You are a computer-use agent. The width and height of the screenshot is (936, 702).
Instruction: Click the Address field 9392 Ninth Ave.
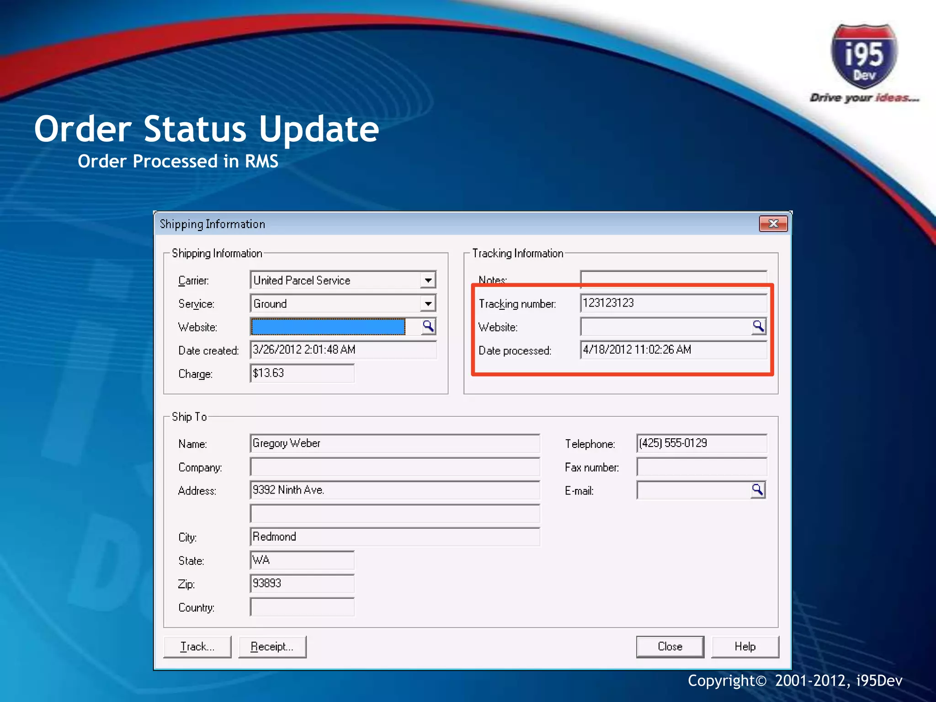(395, 490)
